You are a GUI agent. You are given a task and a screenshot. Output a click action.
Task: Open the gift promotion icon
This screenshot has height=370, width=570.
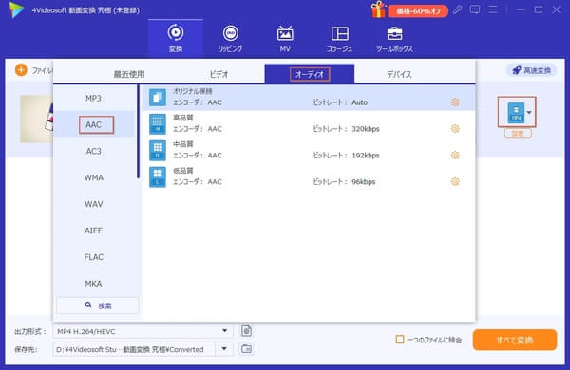(x=378, y=9)
